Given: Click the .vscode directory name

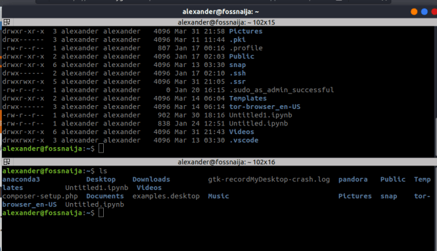Looking at the screenshot, I should click(244, 140).
